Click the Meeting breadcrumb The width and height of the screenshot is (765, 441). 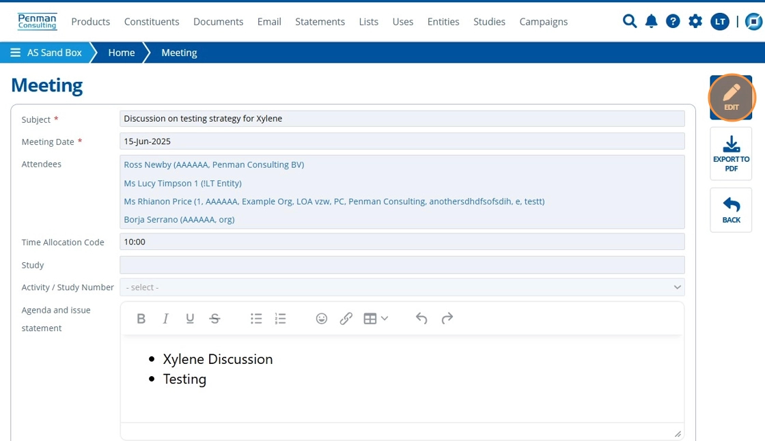click(x=179, y=52)
